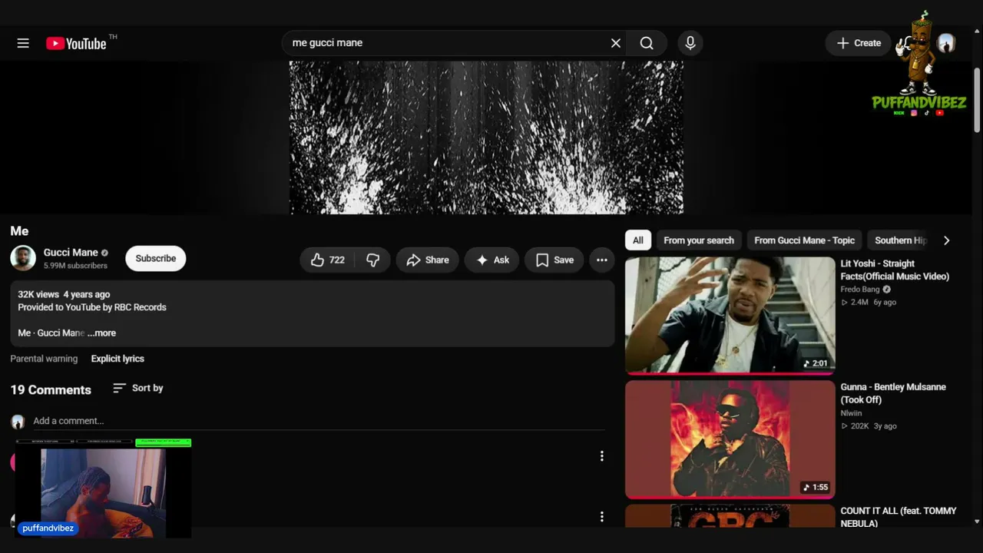Like the video with 722 likes
This screenshot has width=983, height=553.
[x=328, y=260]
